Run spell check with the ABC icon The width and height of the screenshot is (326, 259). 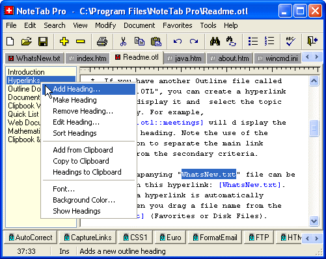pyautogui.click(x=290, y=41)
